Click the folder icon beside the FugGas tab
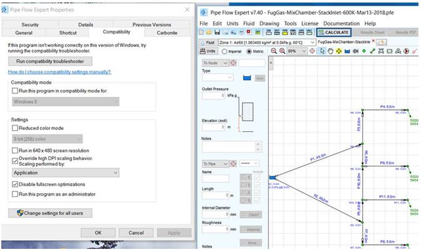 (x=381, y=43)
